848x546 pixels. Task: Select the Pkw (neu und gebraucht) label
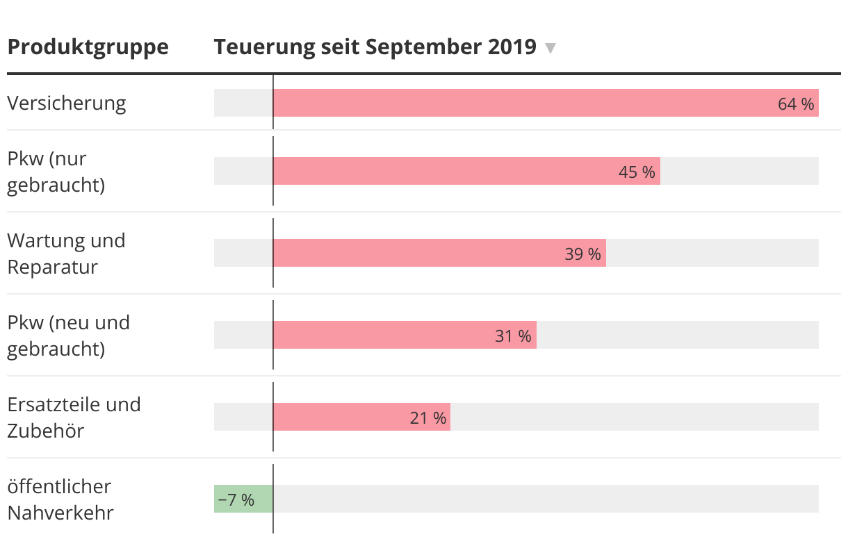[68, 336]
